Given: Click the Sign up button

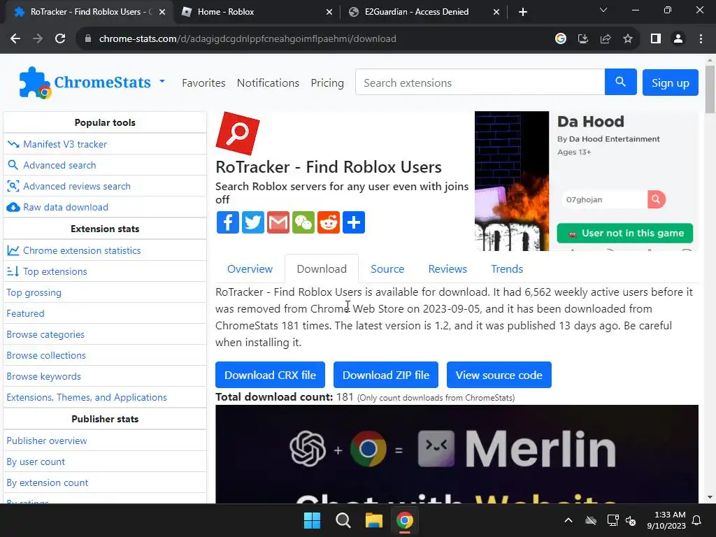Looking at the screenshot, I should pos(671,83).
